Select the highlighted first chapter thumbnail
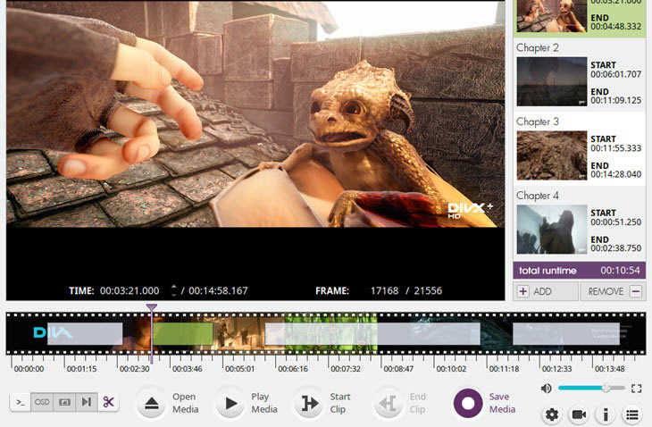 (552, 16)
